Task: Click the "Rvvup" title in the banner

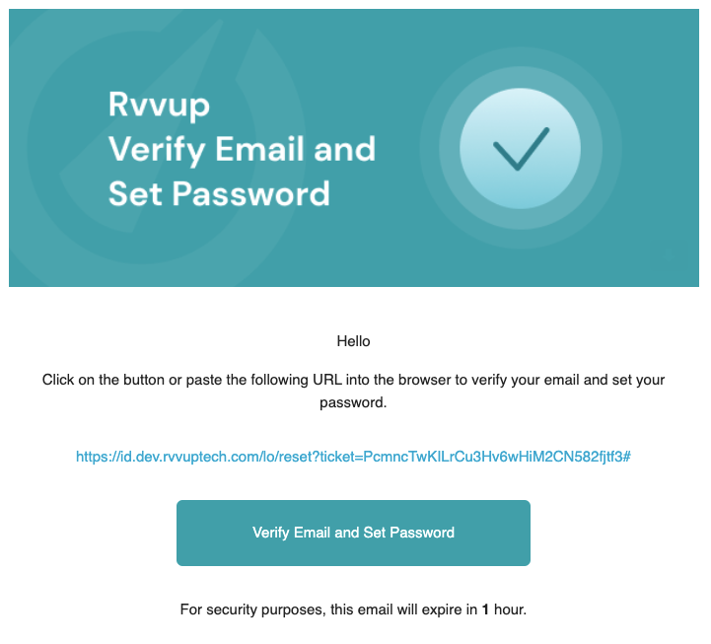Action: tap(159, 105)
